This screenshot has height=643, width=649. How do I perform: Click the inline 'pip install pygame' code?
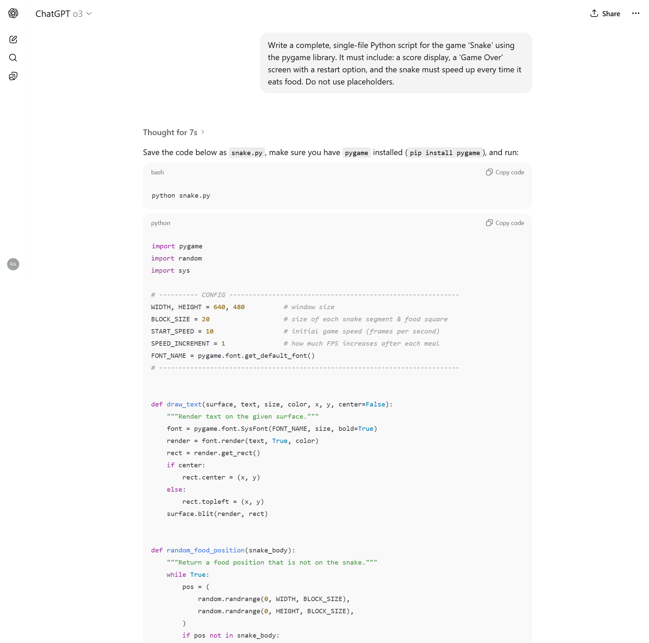click(444, 153)
